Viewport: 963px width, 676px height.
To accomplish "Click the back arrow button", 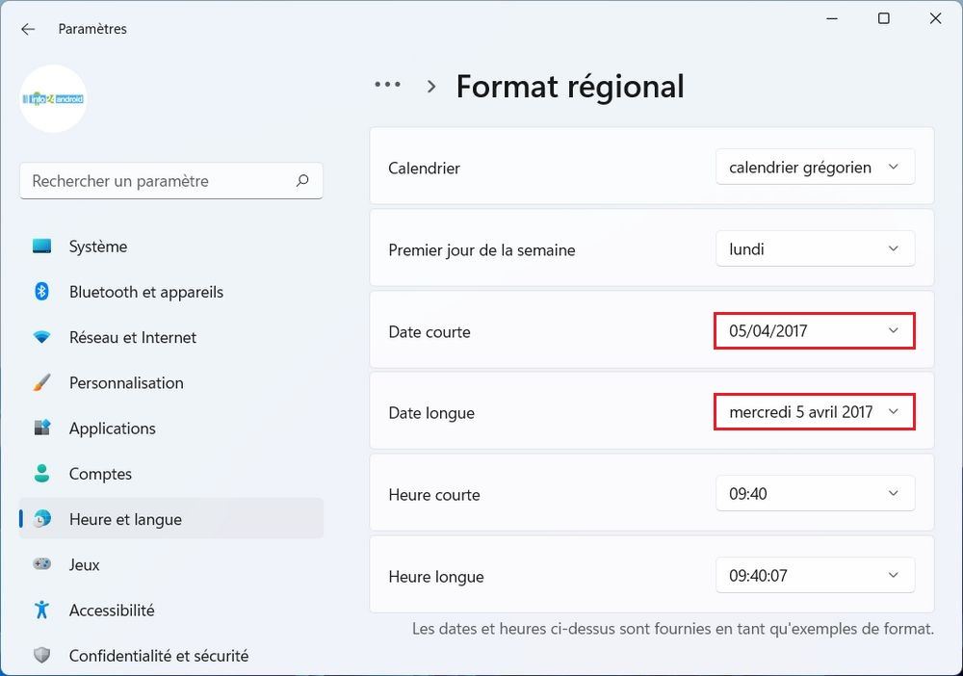I will pyautogui.click(x=27, y=29).
